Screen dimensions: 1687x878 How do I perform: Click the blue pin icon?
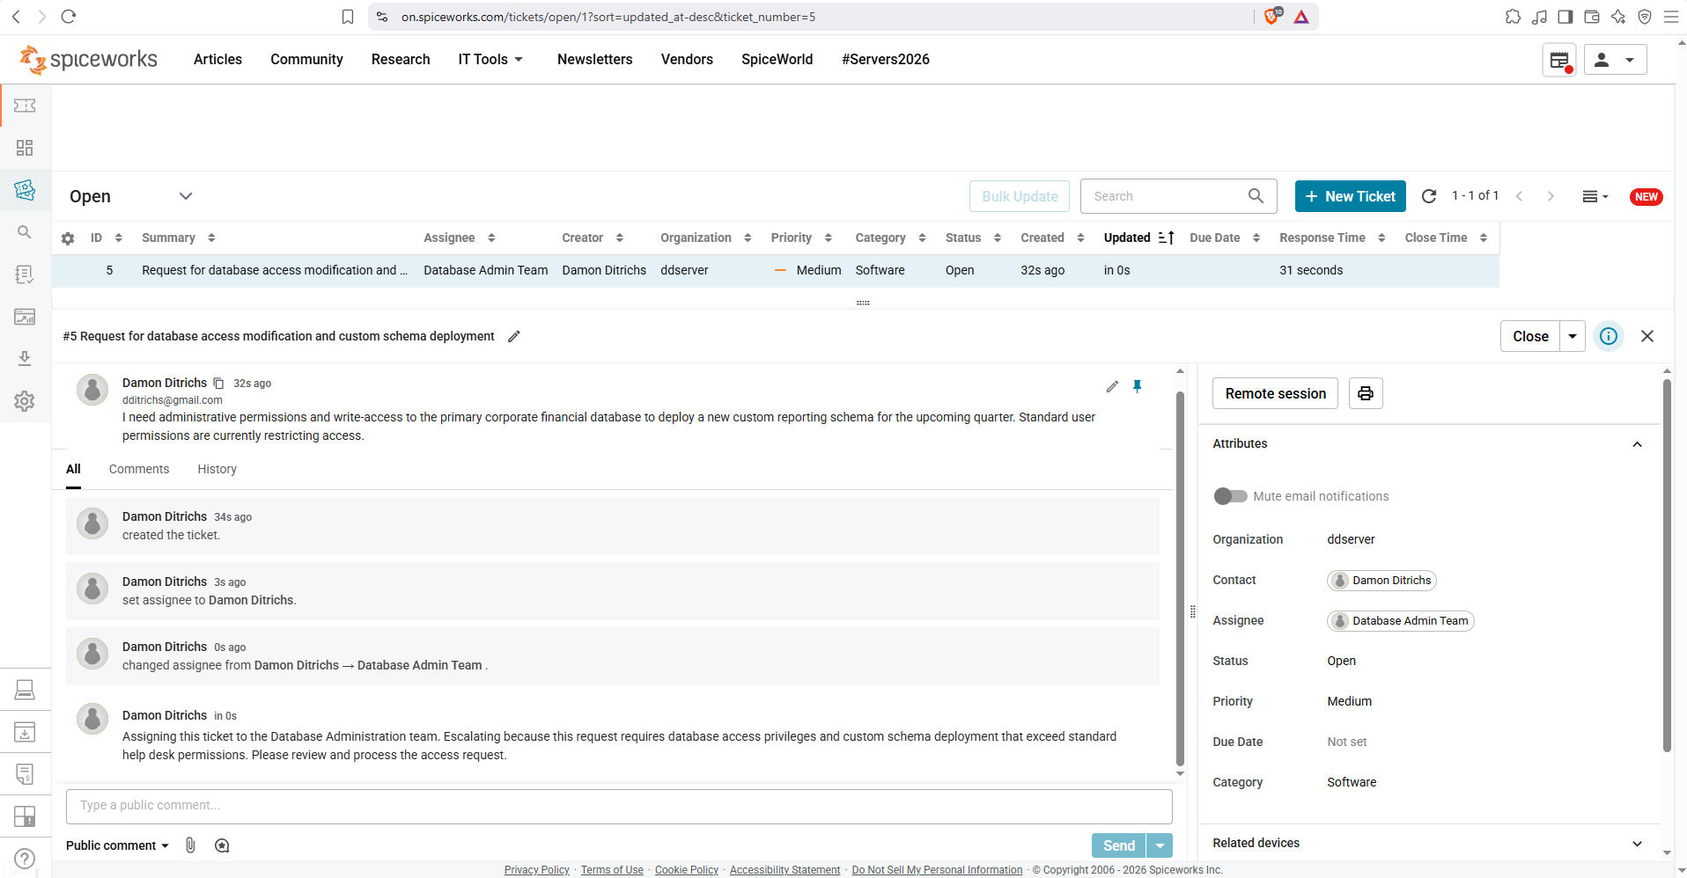(1138, 386)
